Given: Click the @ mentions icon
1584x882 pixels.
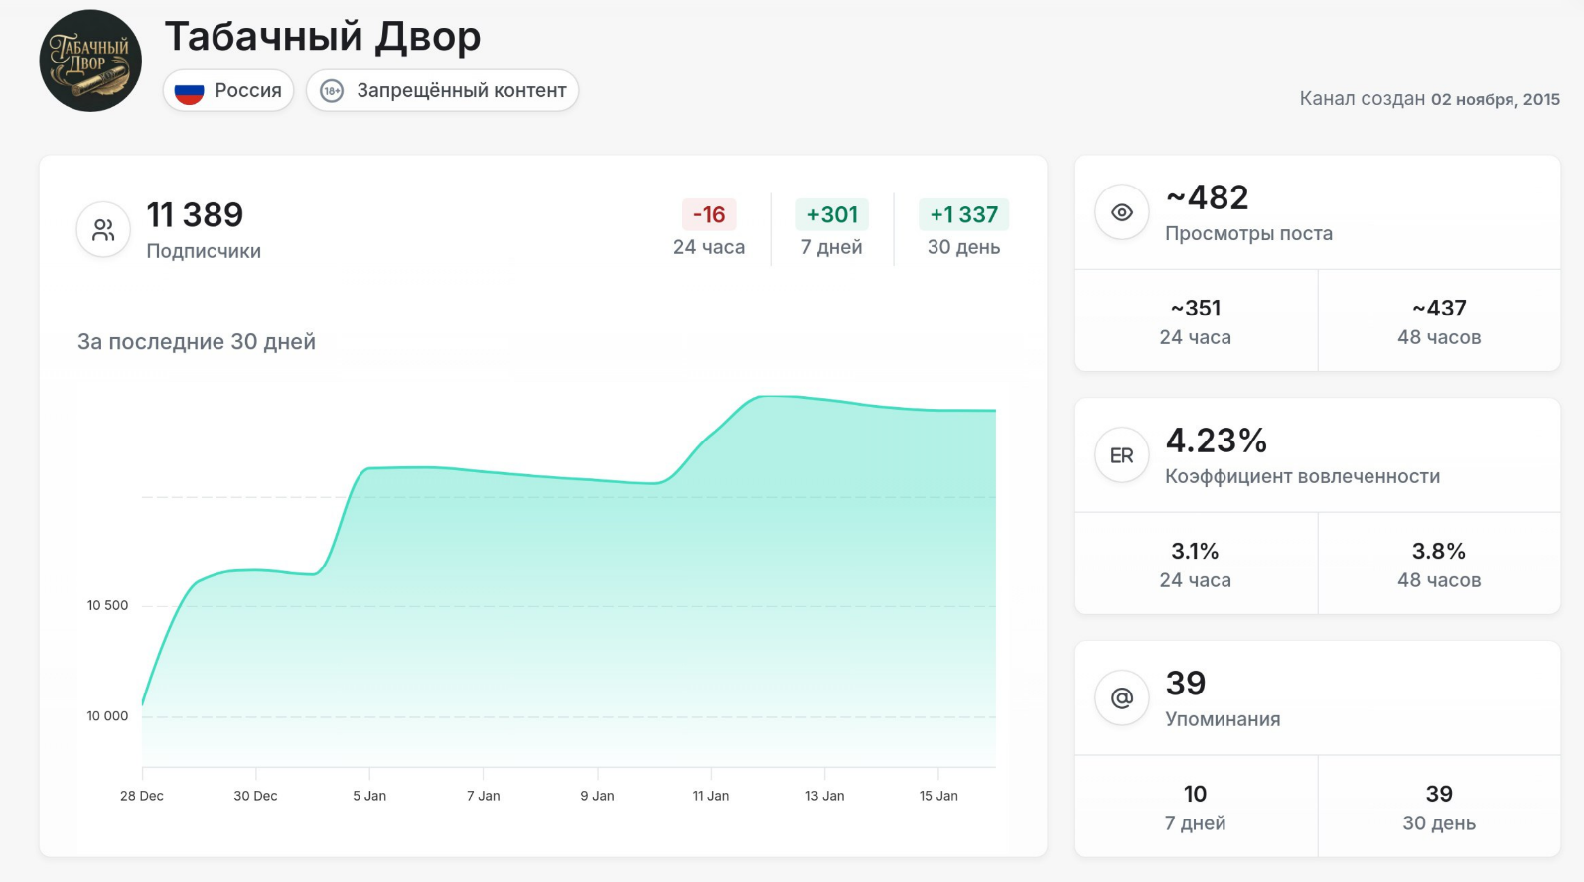Looking at the screenshot, I should [1122, 698].
